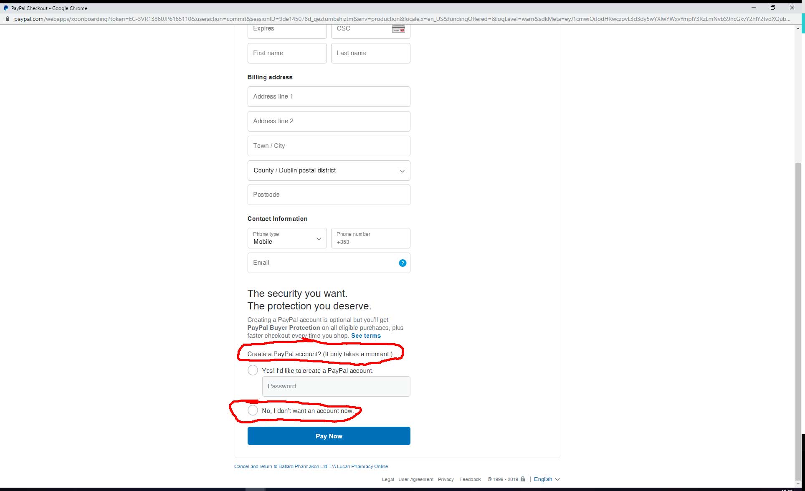Click the CSC card security code icon

point(398,29)
